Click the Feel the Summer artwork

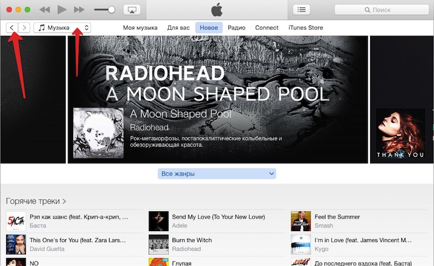(x=301, y=221)
